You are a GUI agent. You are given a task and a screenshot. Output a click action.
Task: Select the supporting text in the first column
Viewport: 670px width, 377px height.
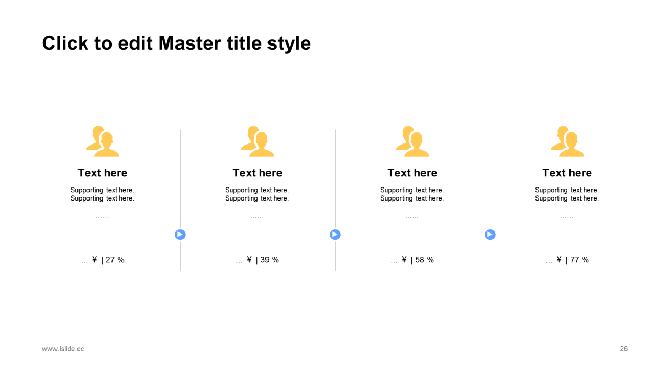click(103, 194)
